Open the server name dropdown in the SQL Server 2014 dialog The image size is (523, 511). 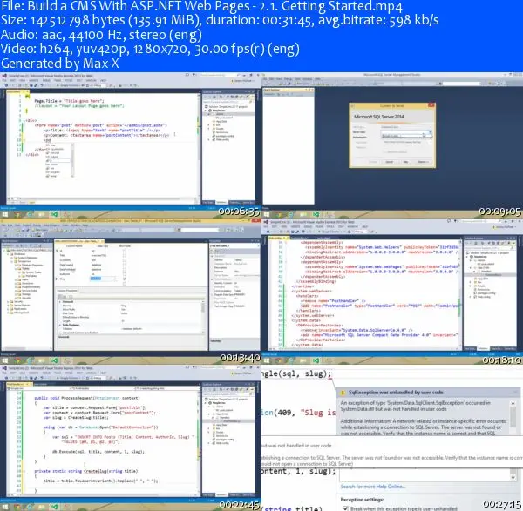431,132
